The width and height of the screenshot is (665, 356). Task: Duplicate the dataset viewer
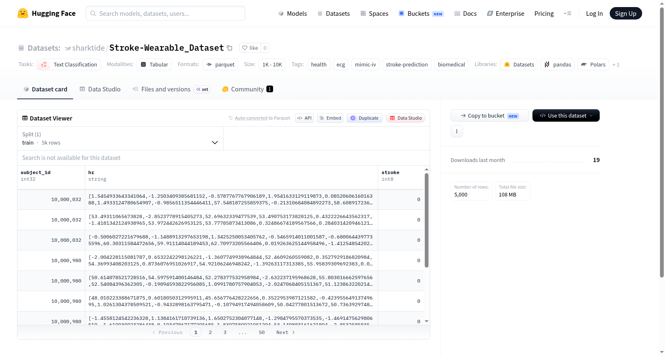pos(365,118)
